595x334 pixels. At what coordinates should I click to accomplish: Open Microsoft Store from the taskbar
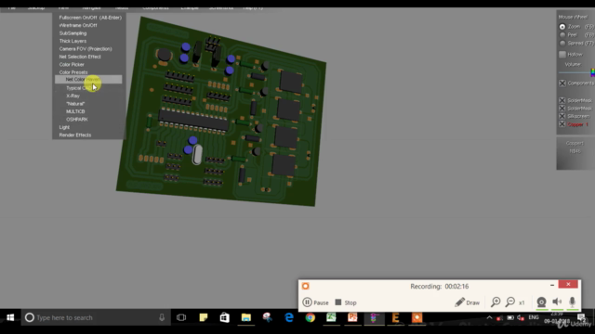[225, 317]
